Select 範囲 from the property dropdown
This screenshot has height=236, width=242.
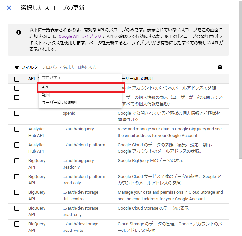coord(45,95)
